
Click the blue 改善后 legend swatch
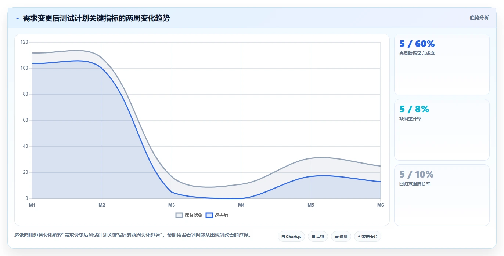coord(209,215)
